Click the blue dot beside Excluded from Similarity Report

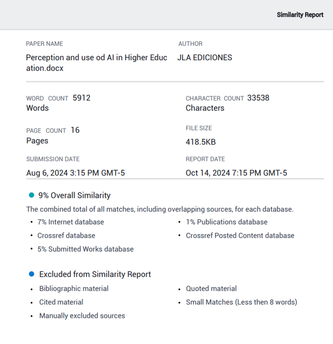pos(32,274)
